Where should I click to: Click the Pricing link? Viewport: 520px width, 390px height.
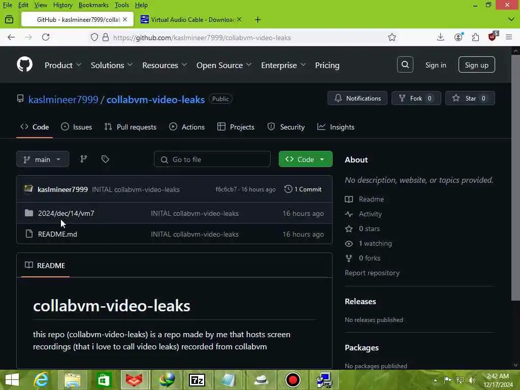point(327,65)
